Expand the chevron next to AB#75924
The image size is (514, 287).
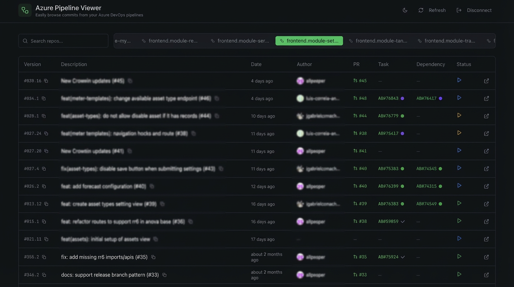[x=402, y=257]
